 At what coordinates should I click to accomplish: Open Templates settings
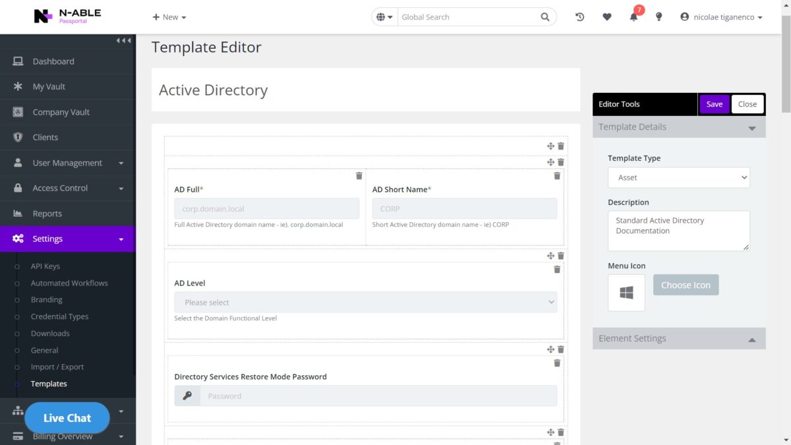pyautogui.click(x=49, y=384)
